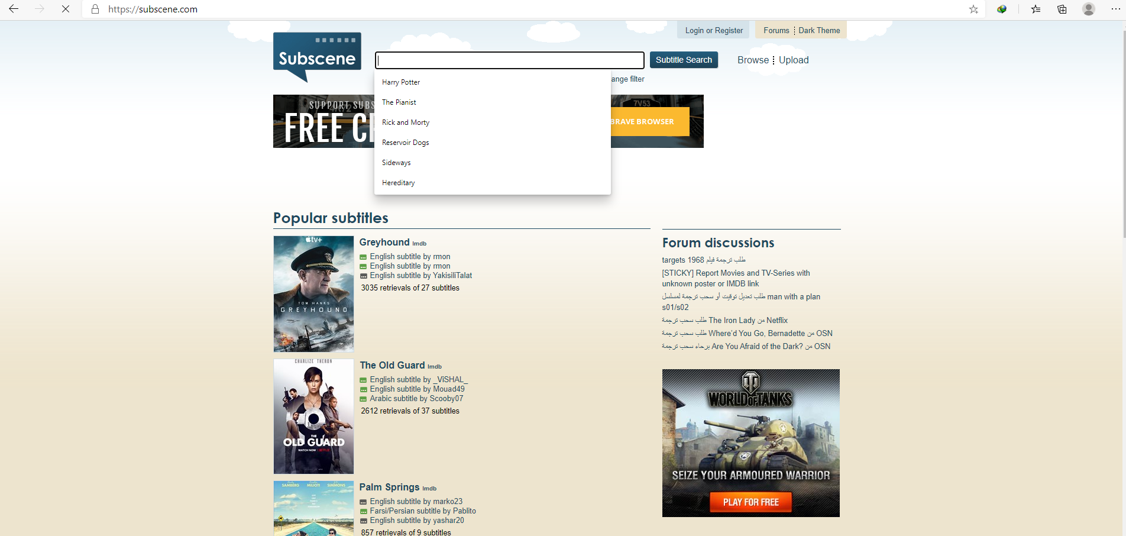Screen dimensions: 1126x536
Task: Click the subtitle icon beside rmon's first Greyhound entry
Action: click(363, 257)
